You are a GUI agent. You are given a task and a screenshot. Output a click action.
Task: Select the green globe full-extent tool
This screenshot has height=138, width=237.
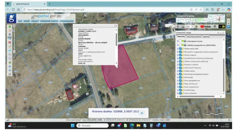click(10, 62)
